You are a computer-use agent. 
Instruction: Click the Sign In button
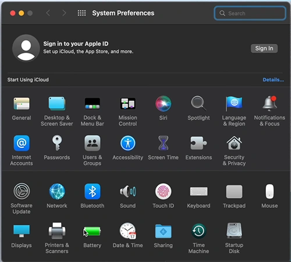pos(264,48)
